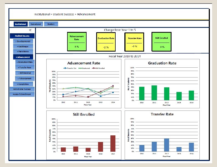Click the Graduation Rate bar chart title
Screen dimensions: 217x167
[x=162, y=63]
